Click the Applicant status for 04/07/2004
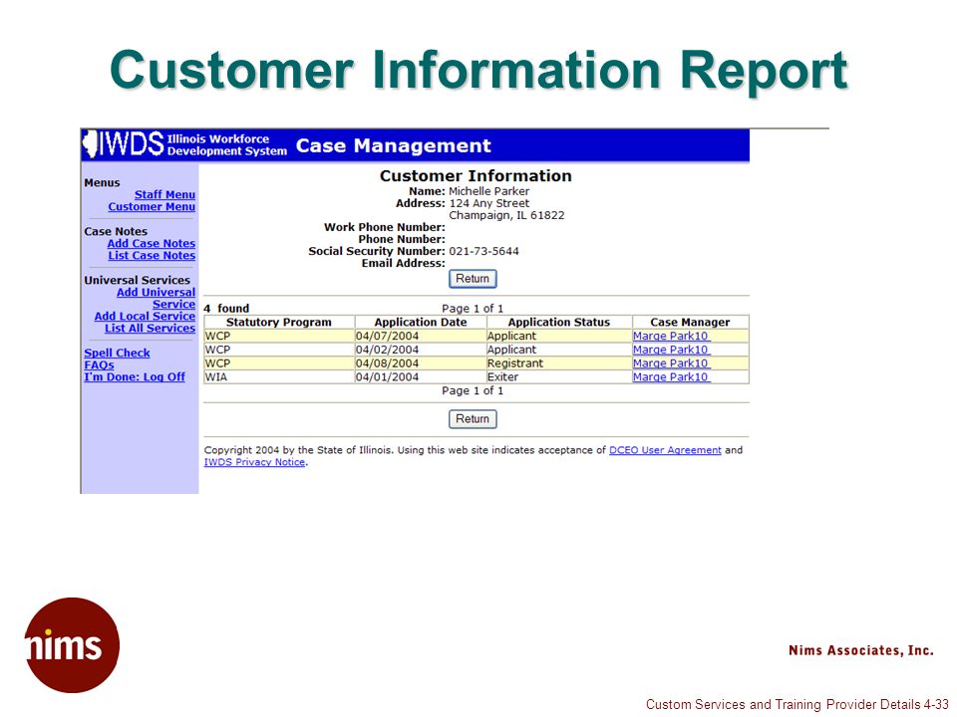Image resolution: width=957 pixels, height=717 pixels. (x=558, y=336)
